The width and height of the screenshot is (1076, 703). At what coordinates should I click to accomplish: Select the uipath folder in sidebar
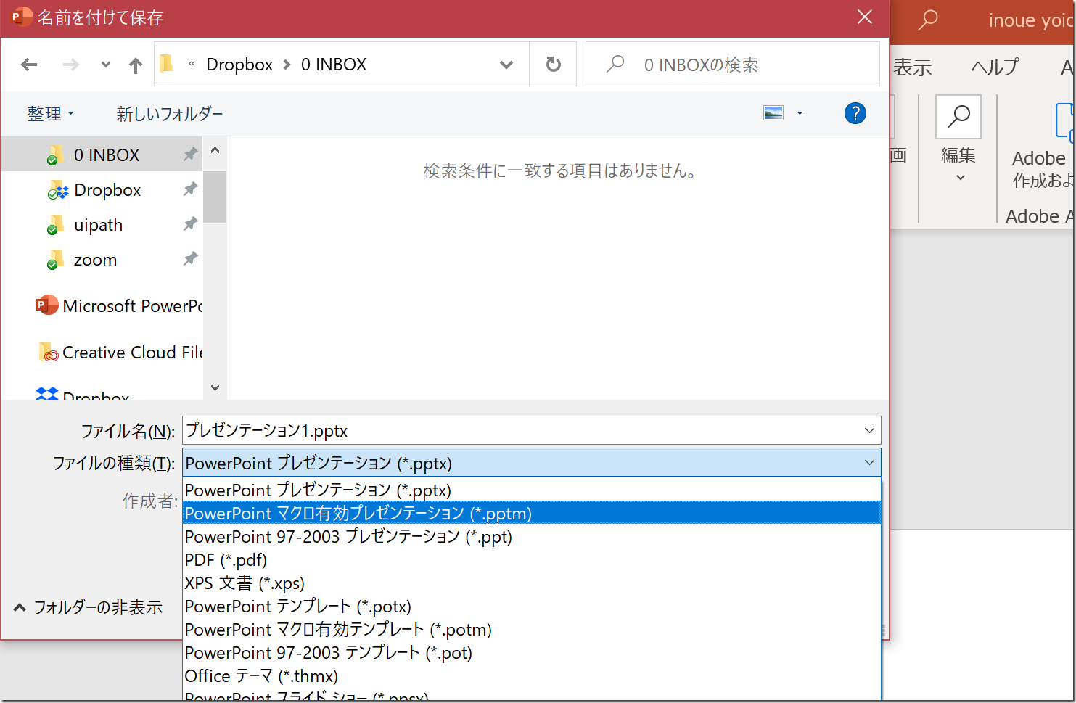pos(102,225)
